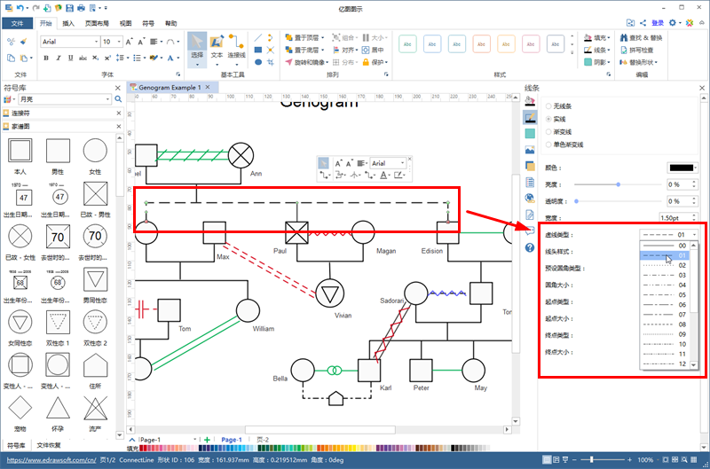Switch to the 视图 ribbon tab
The image size is (710, 469).
point(125,24)
